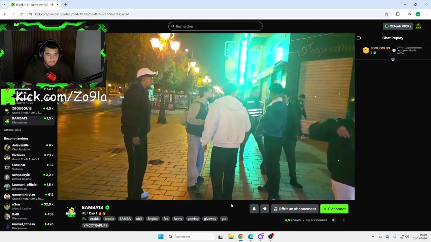Screen dimensions: 431x242
Task: Click ZGOUGOU13 top gifter in chat
Action: tap(380, 48)
